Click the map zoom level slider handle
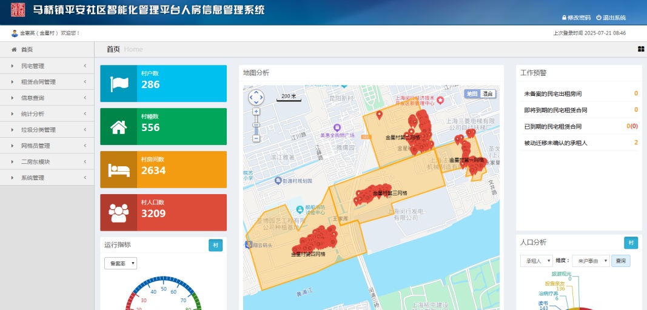Viewport: 647px width, 310px height. [x=256, y=125]
